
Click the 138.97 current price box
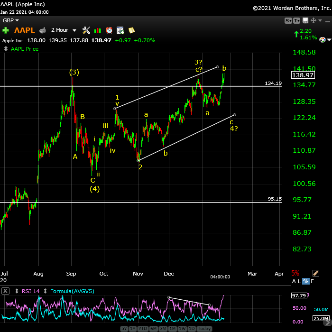coord(303,75)
